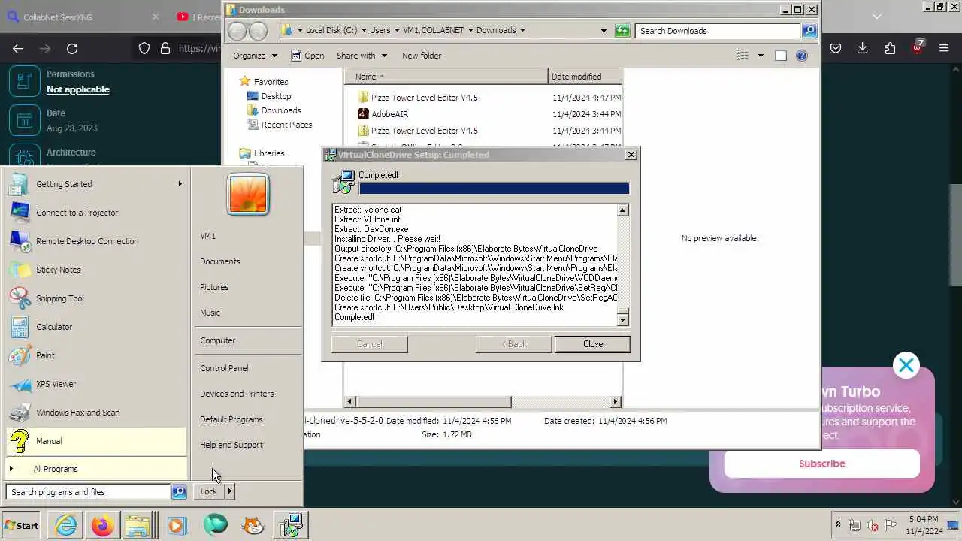Show hidden system tray icons
This screenshot has height=541, width=962.
(x=838, y=525)
